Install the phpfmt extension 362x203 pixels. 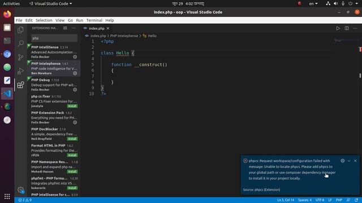pyautogui.click(x=72, y=188)
